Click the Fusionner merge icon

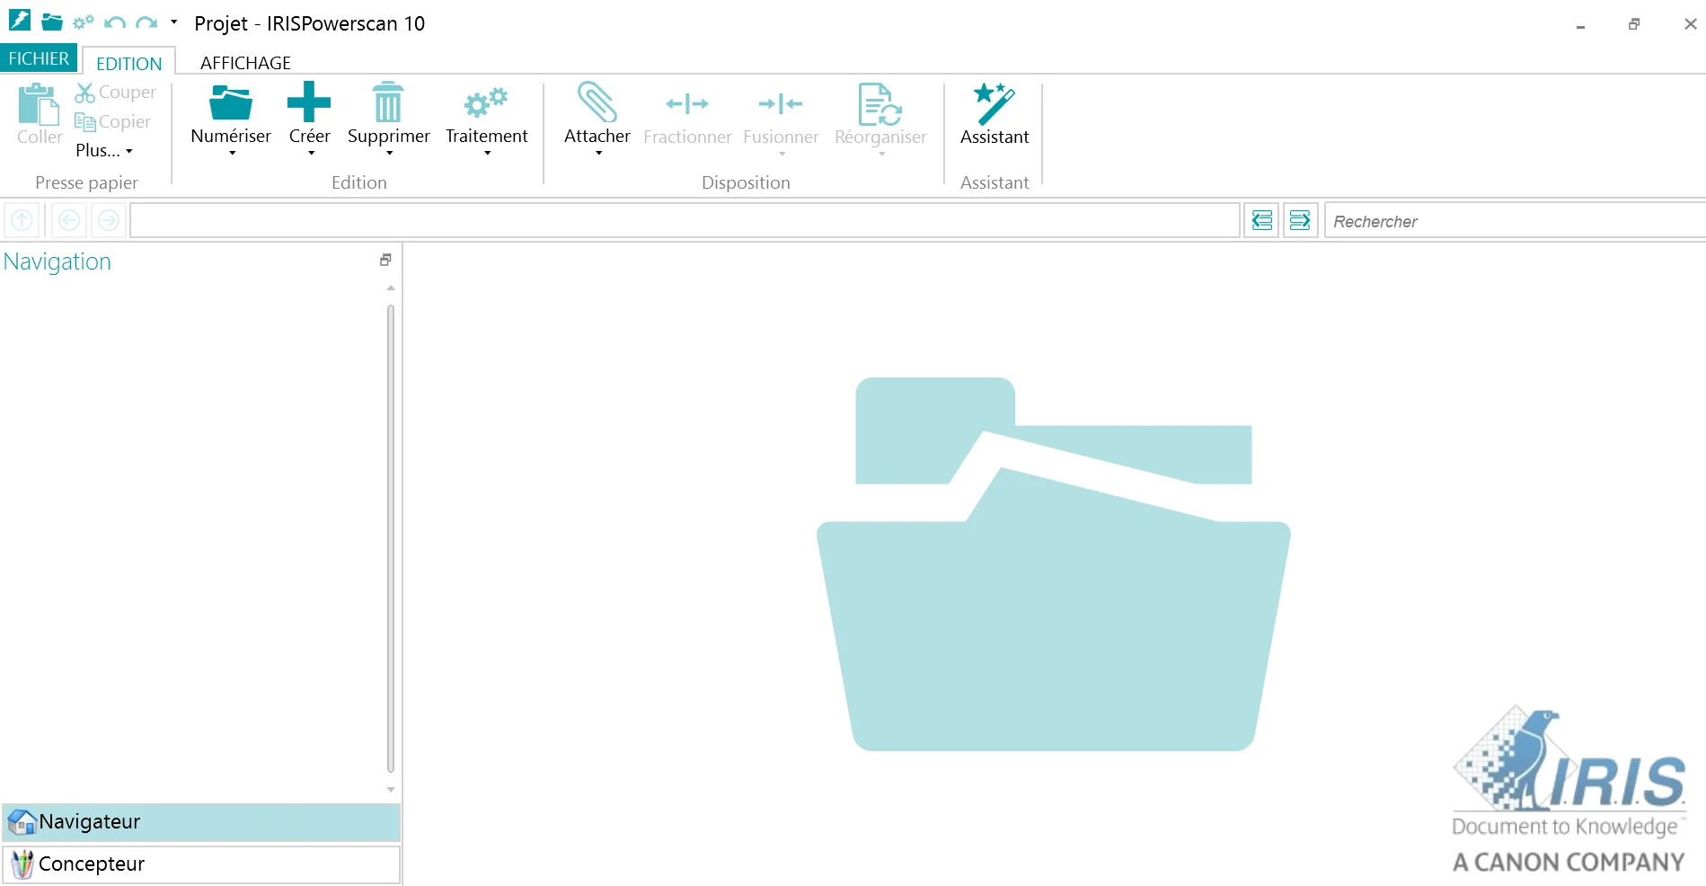tap(781, 103)
